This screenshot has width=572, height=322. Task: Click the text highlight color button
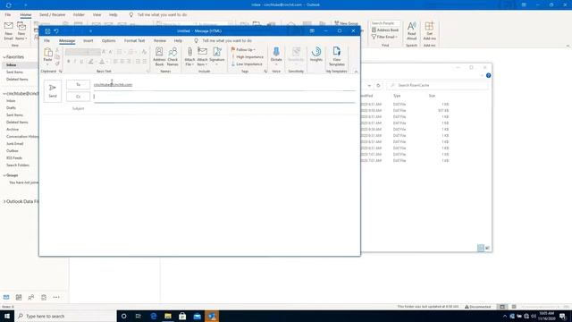click(90, 62)
